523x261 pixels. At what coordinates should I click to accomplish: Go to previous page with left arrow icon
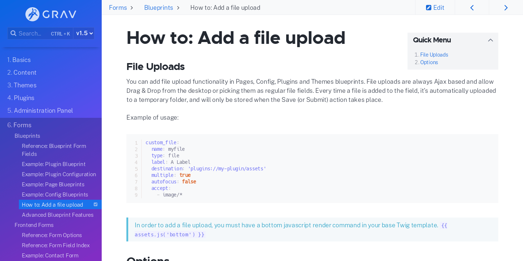point(472,7)
